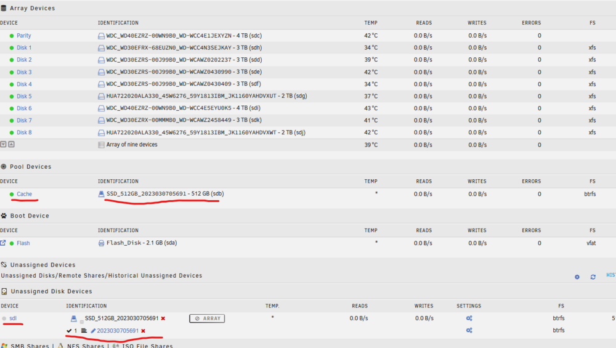616x348 pixels.
Task: Click the disk icon in the Disk 1 row
Action: [101, 48]
